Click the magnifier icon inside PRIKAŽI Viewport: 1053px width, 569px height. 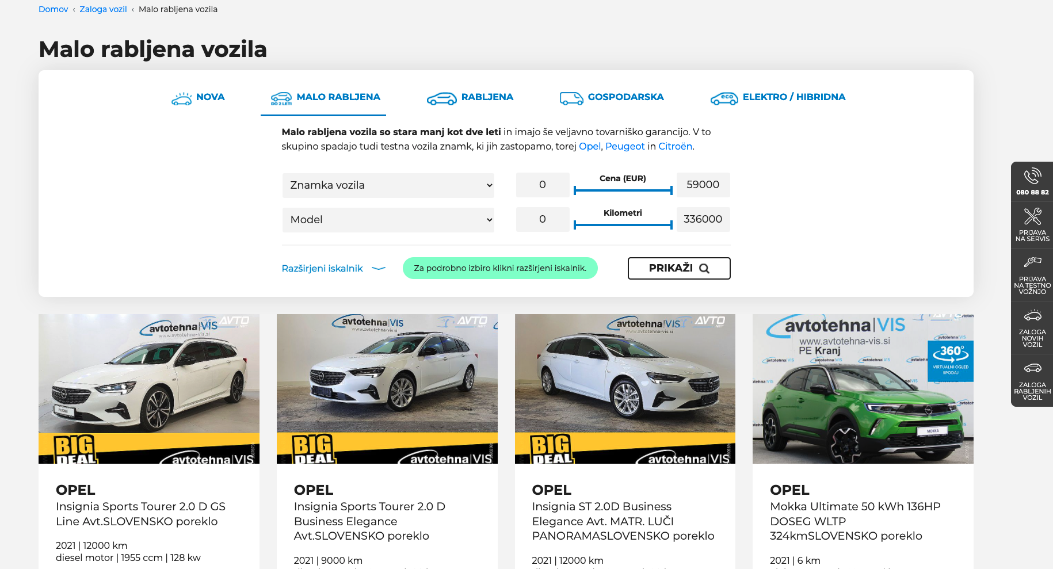click(705, 268)
